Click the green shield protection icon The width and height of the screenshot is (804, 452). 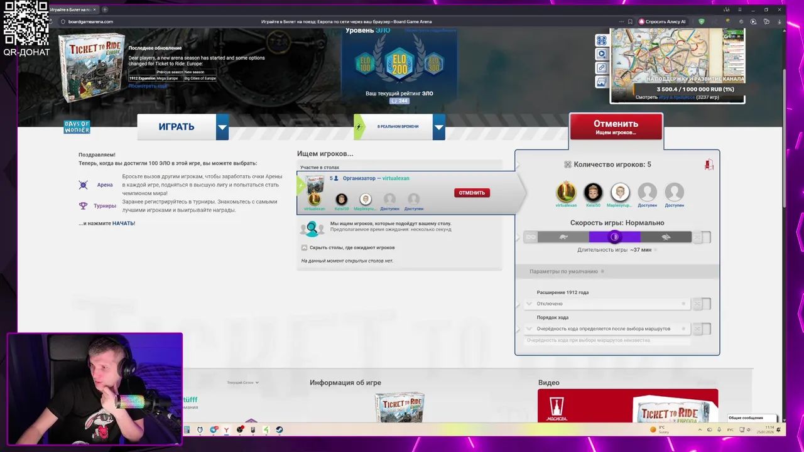[702, 21]
